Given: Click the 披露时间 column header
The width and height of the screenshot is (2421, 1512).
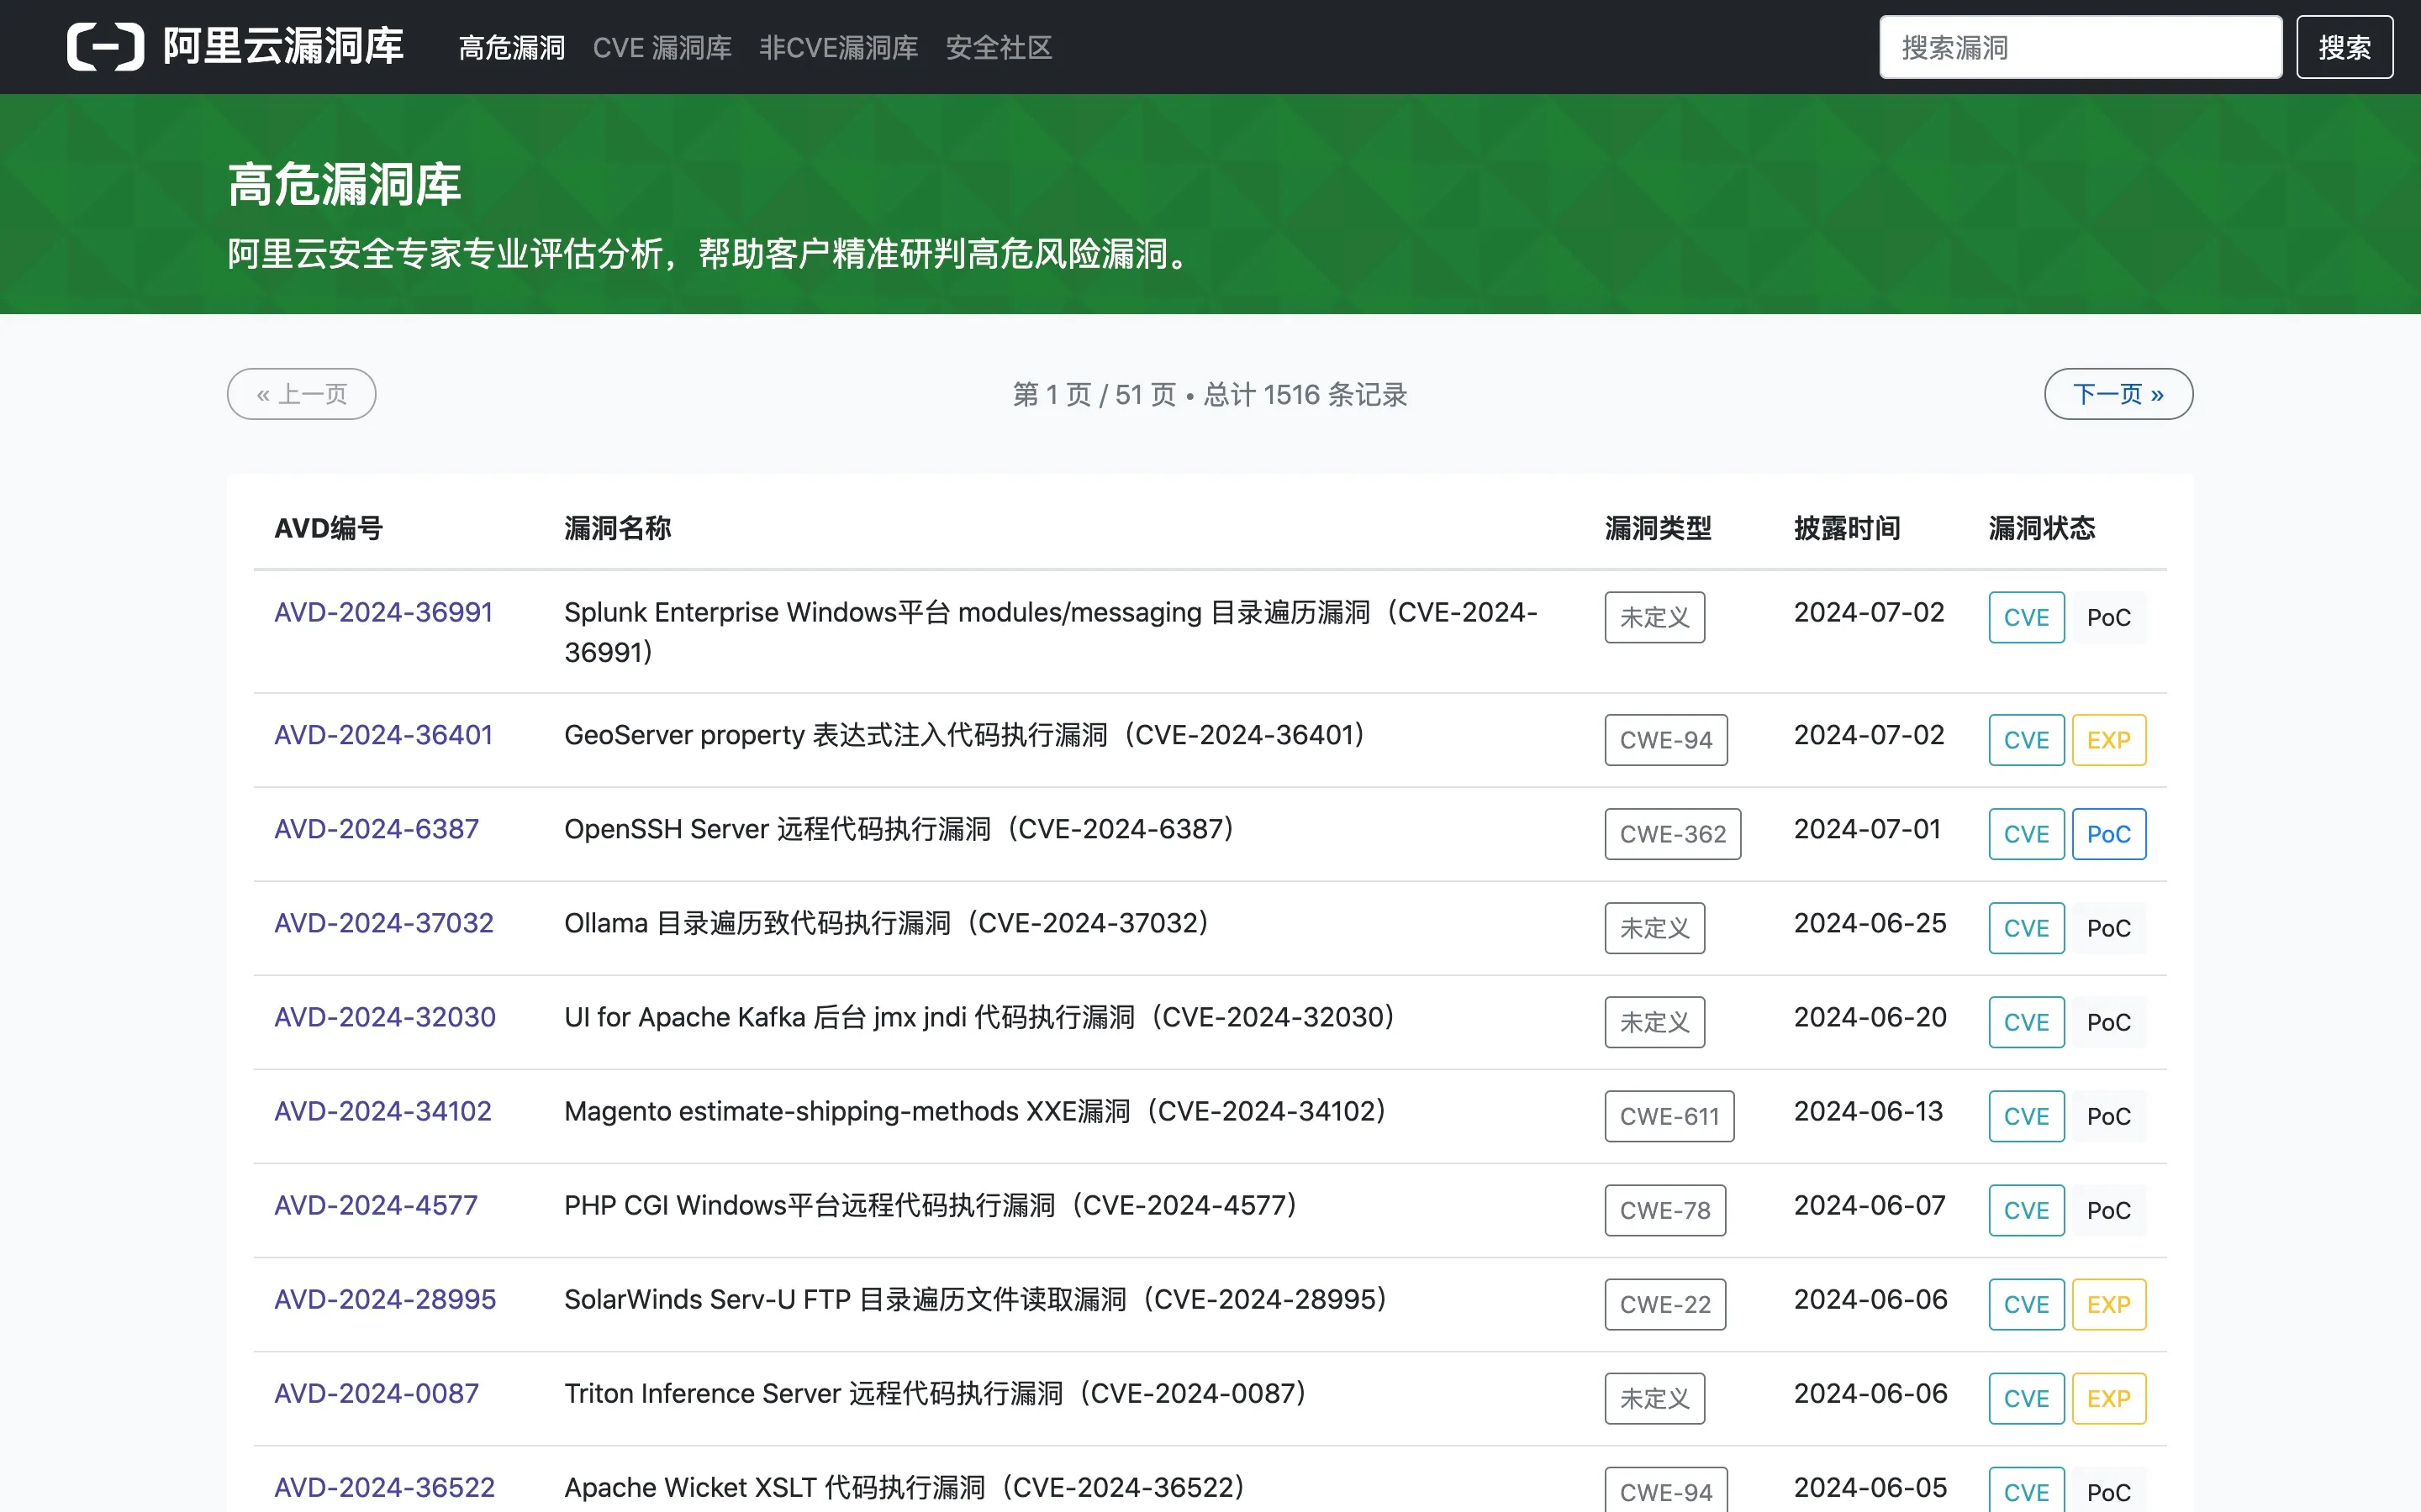Looking at the screenshot, I should click(1847, 528).
